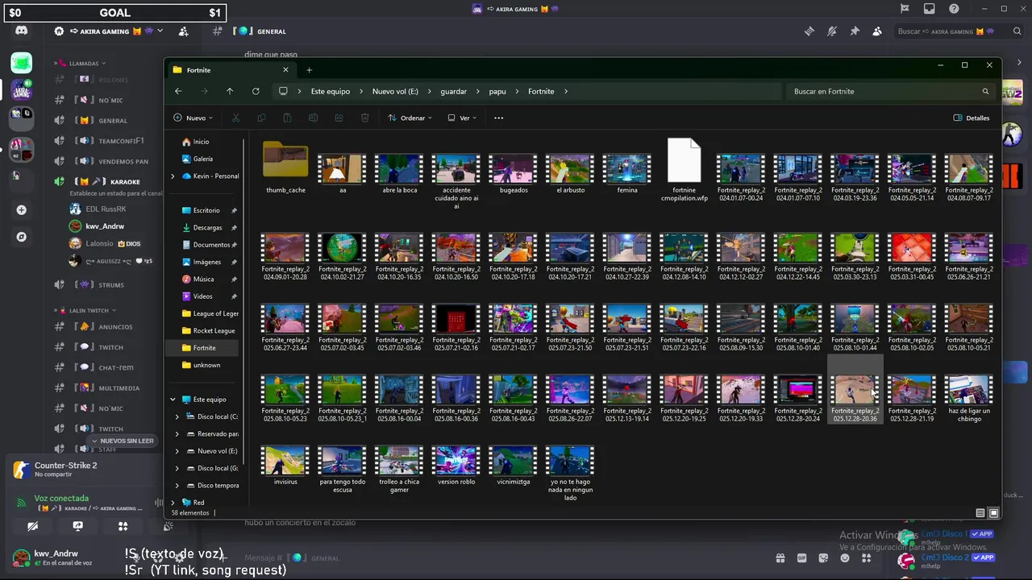Viewport: 1032px width, 580px height.
Task: Select the thumb_cache folder
Action: (285, 168)
